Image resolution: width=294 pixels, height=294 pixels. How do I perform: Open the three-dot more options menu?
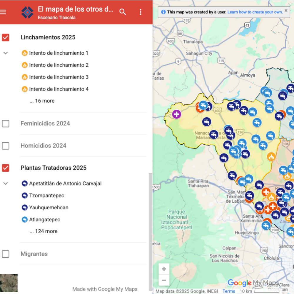tap(141, 12)
